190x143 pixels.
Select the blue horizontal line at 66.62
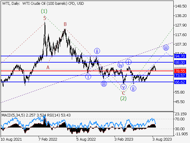87,82
